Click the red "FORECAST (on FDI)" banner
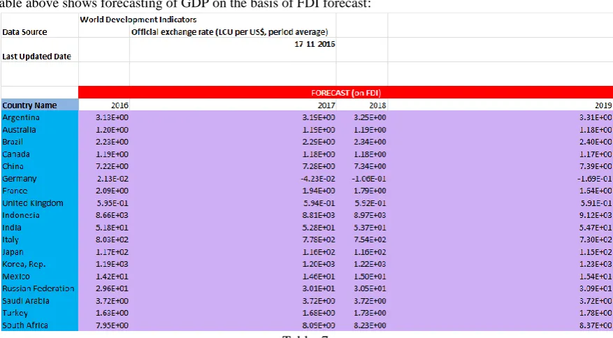The height and width of the screenshot is (338, 613). [x=345, y=93]
